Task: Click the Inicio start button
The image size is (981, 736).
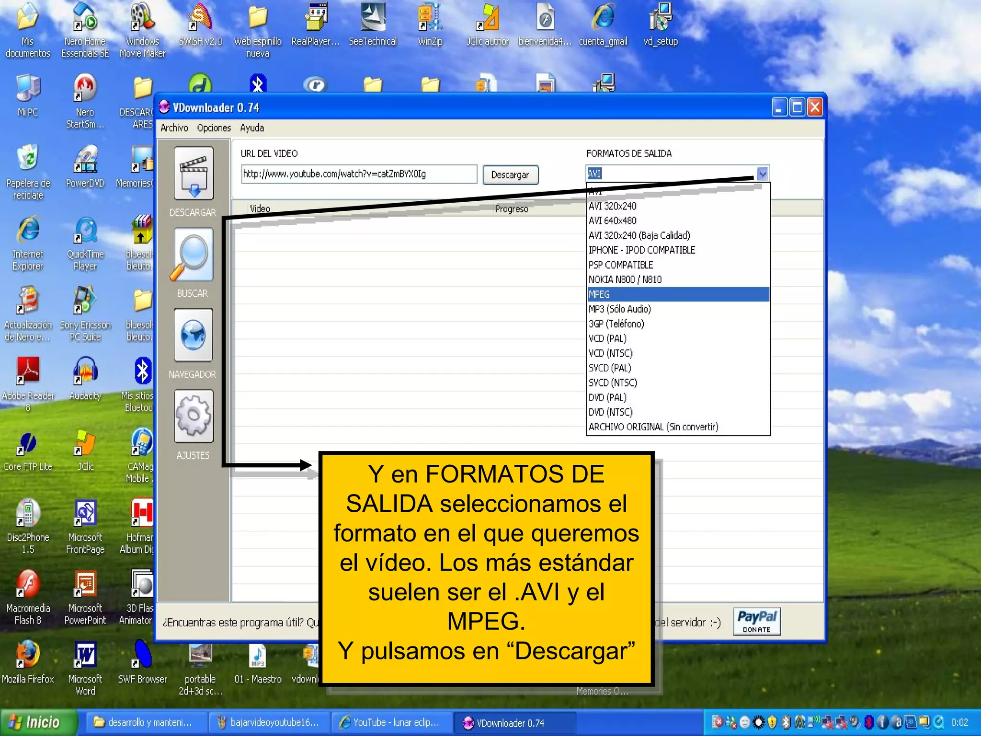Action: 38,722
